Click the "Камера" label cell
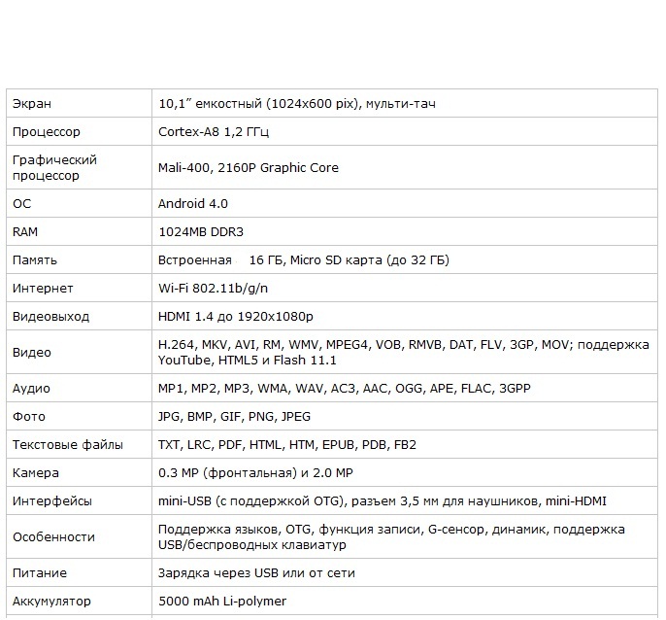Screen dimensions: 666x620 (x=36, y=473)
